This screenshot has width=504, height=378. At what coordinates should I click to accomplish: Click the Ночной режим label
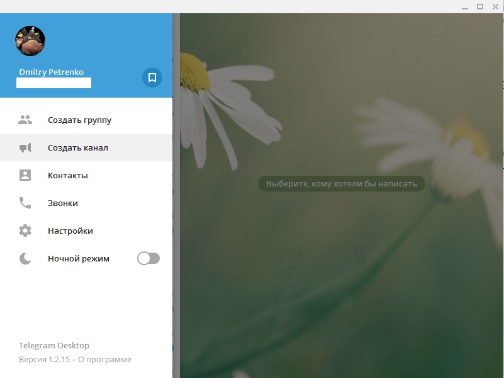coord(79,259)
